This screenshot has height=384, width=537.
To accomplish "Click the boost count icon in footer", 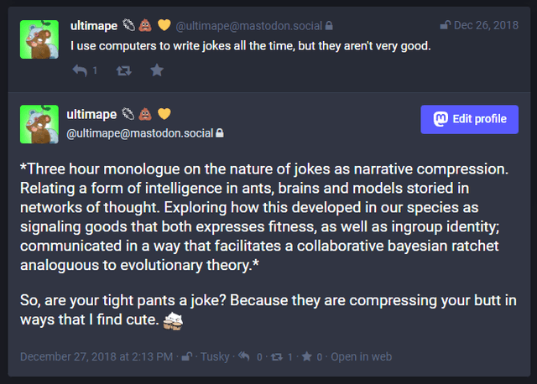I will pyautogui.click(x=276, y=356).
